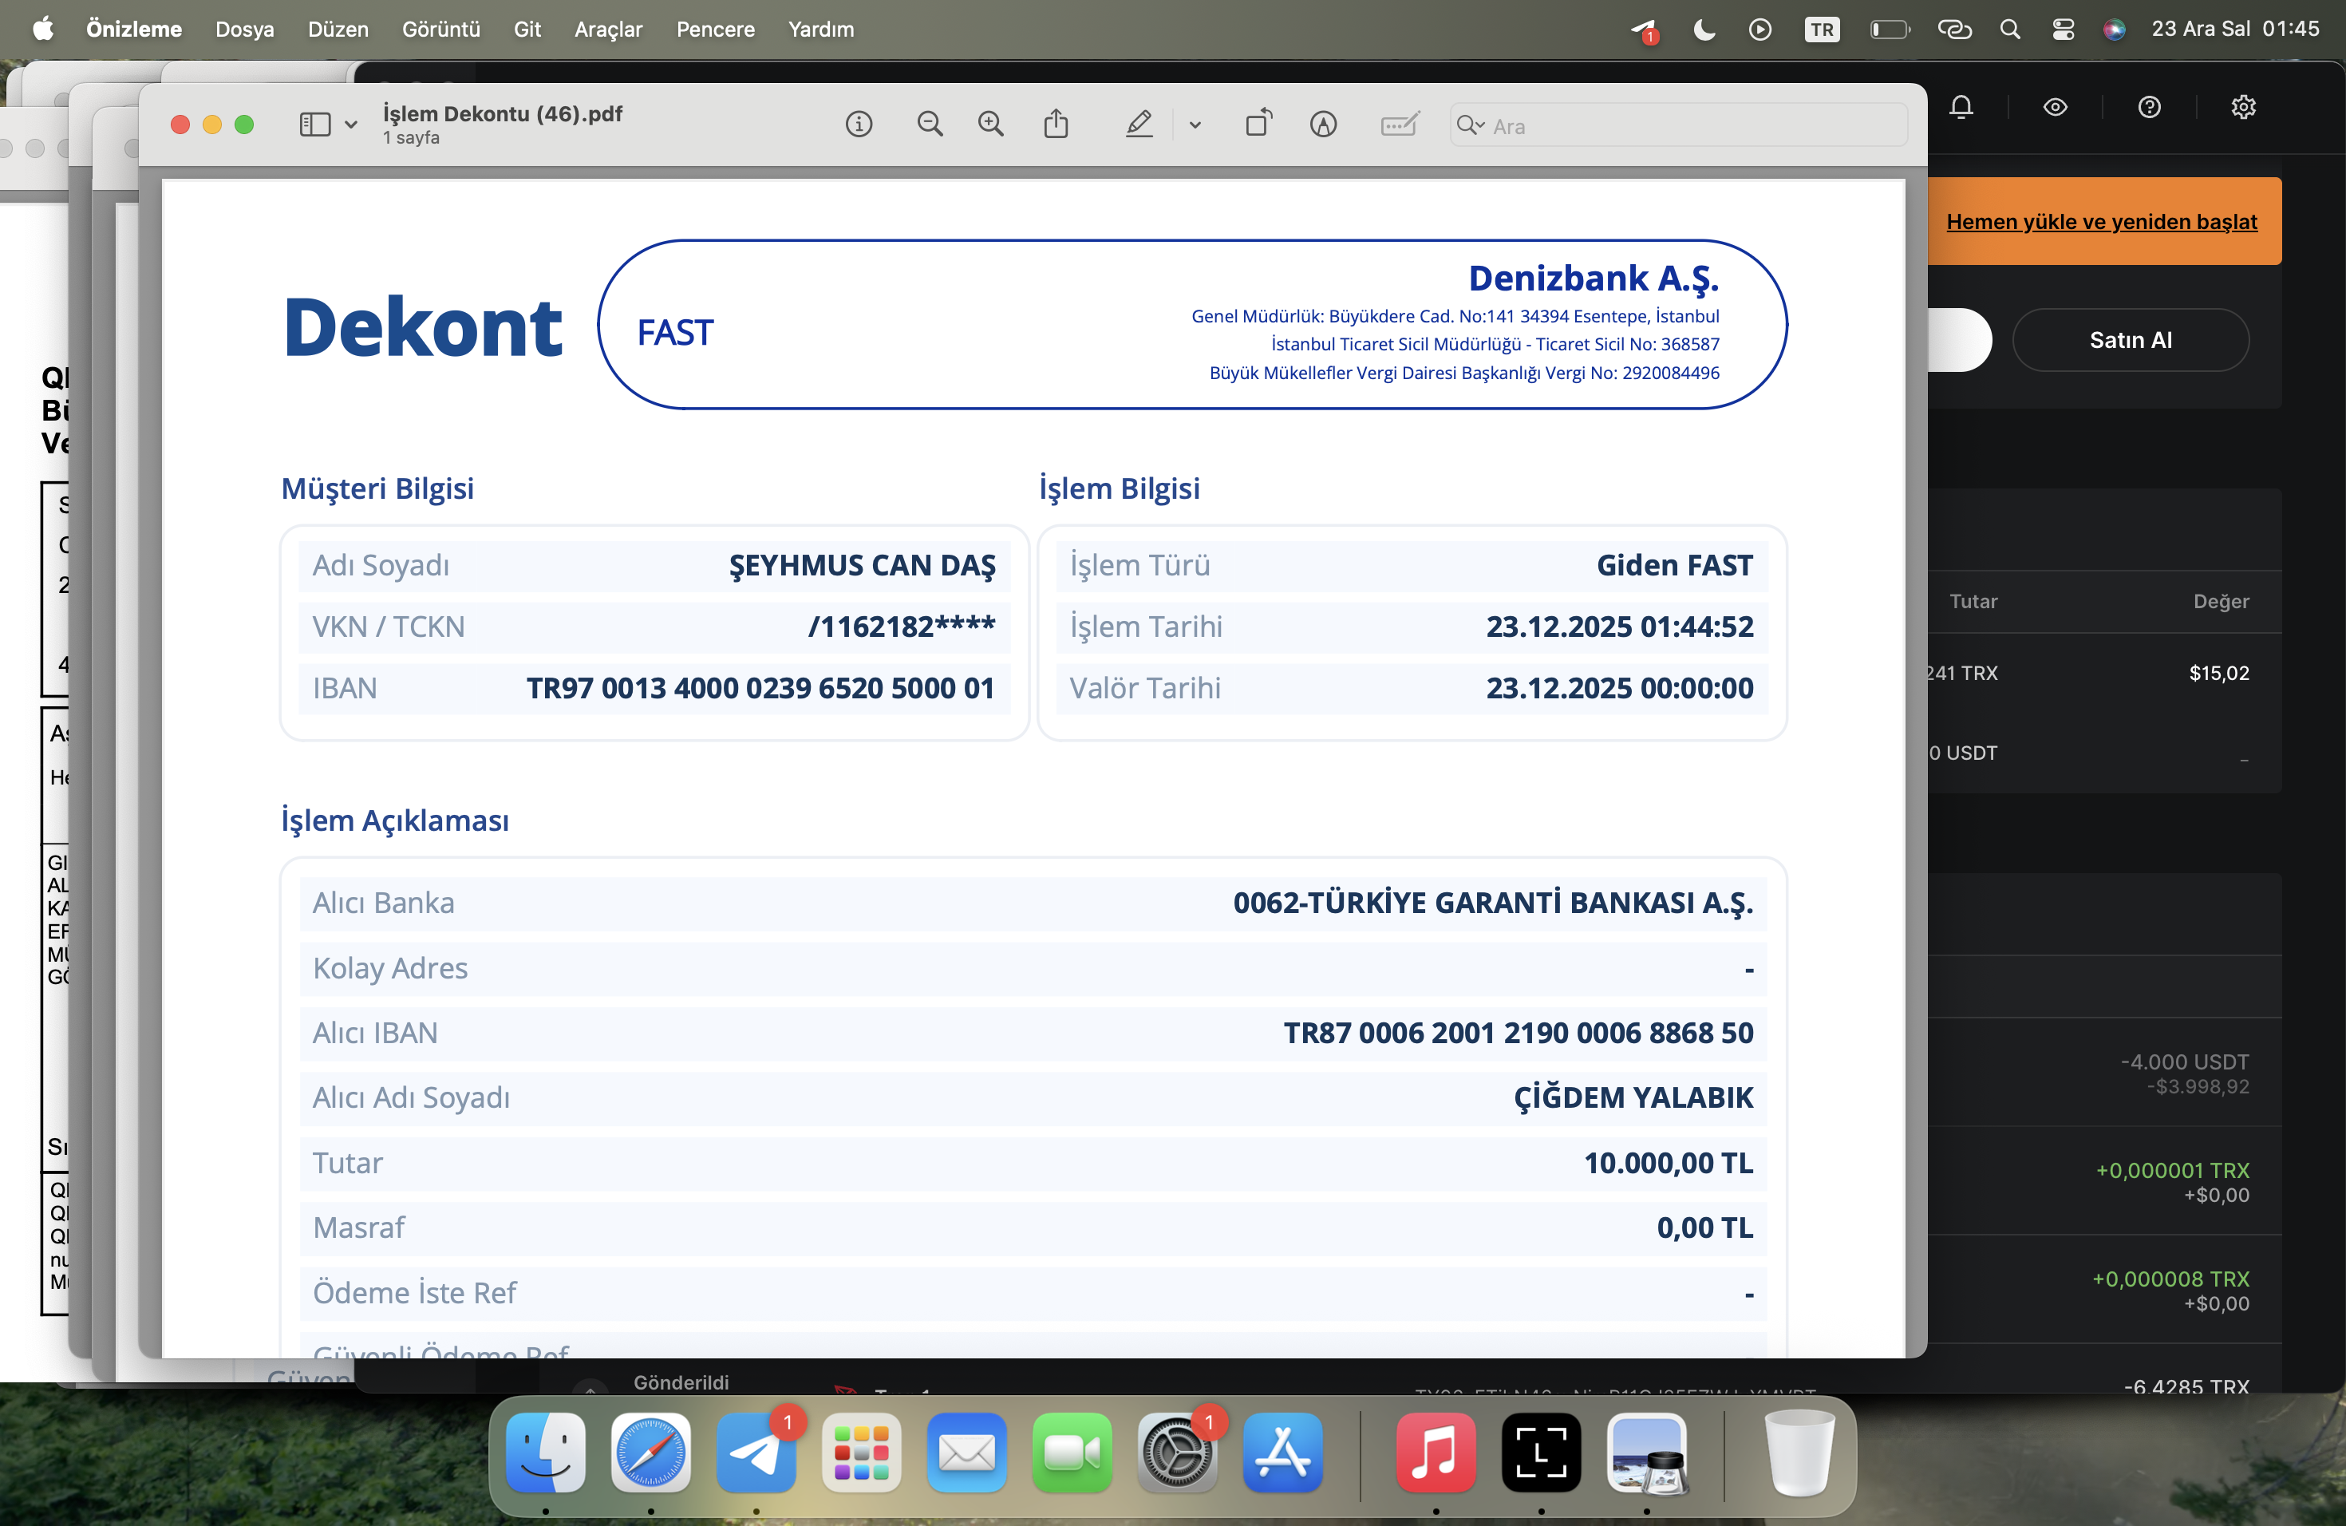Open Control Center in menu bar
This screenshot has width=2346, height=1526.
coord(2063,30)
